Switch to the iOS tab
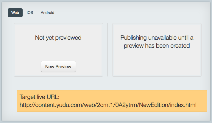 pyautogui.click(x=30, y=13)
